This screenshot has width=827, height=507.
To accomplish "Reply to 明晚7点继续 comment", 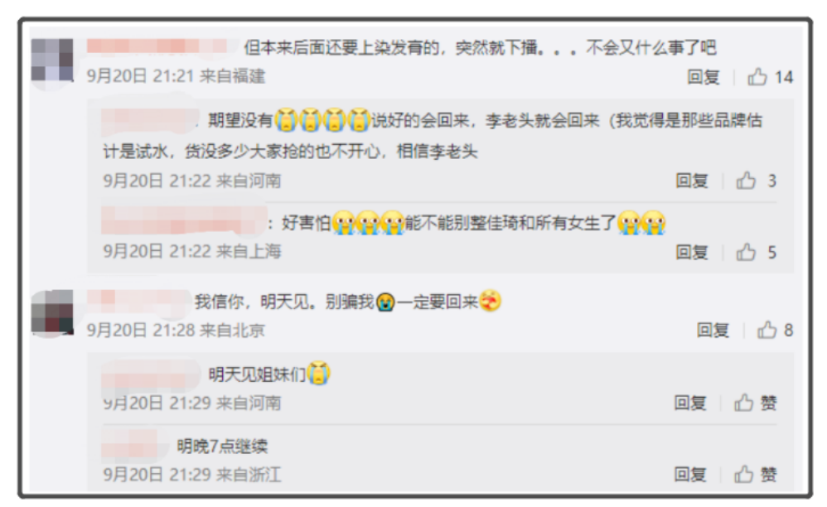I will [690, 475].
